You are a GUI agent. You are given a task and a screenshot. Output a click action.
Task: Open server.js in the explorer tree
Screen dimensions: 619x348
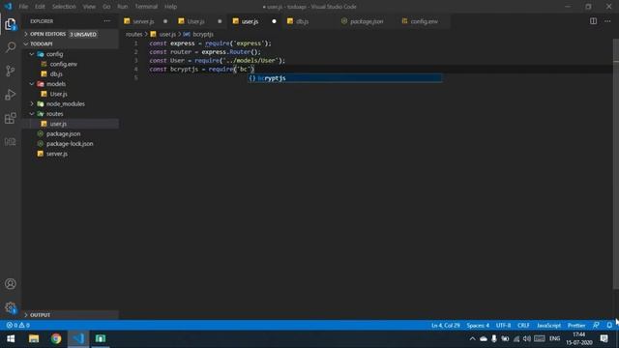(x=57, y=154)
